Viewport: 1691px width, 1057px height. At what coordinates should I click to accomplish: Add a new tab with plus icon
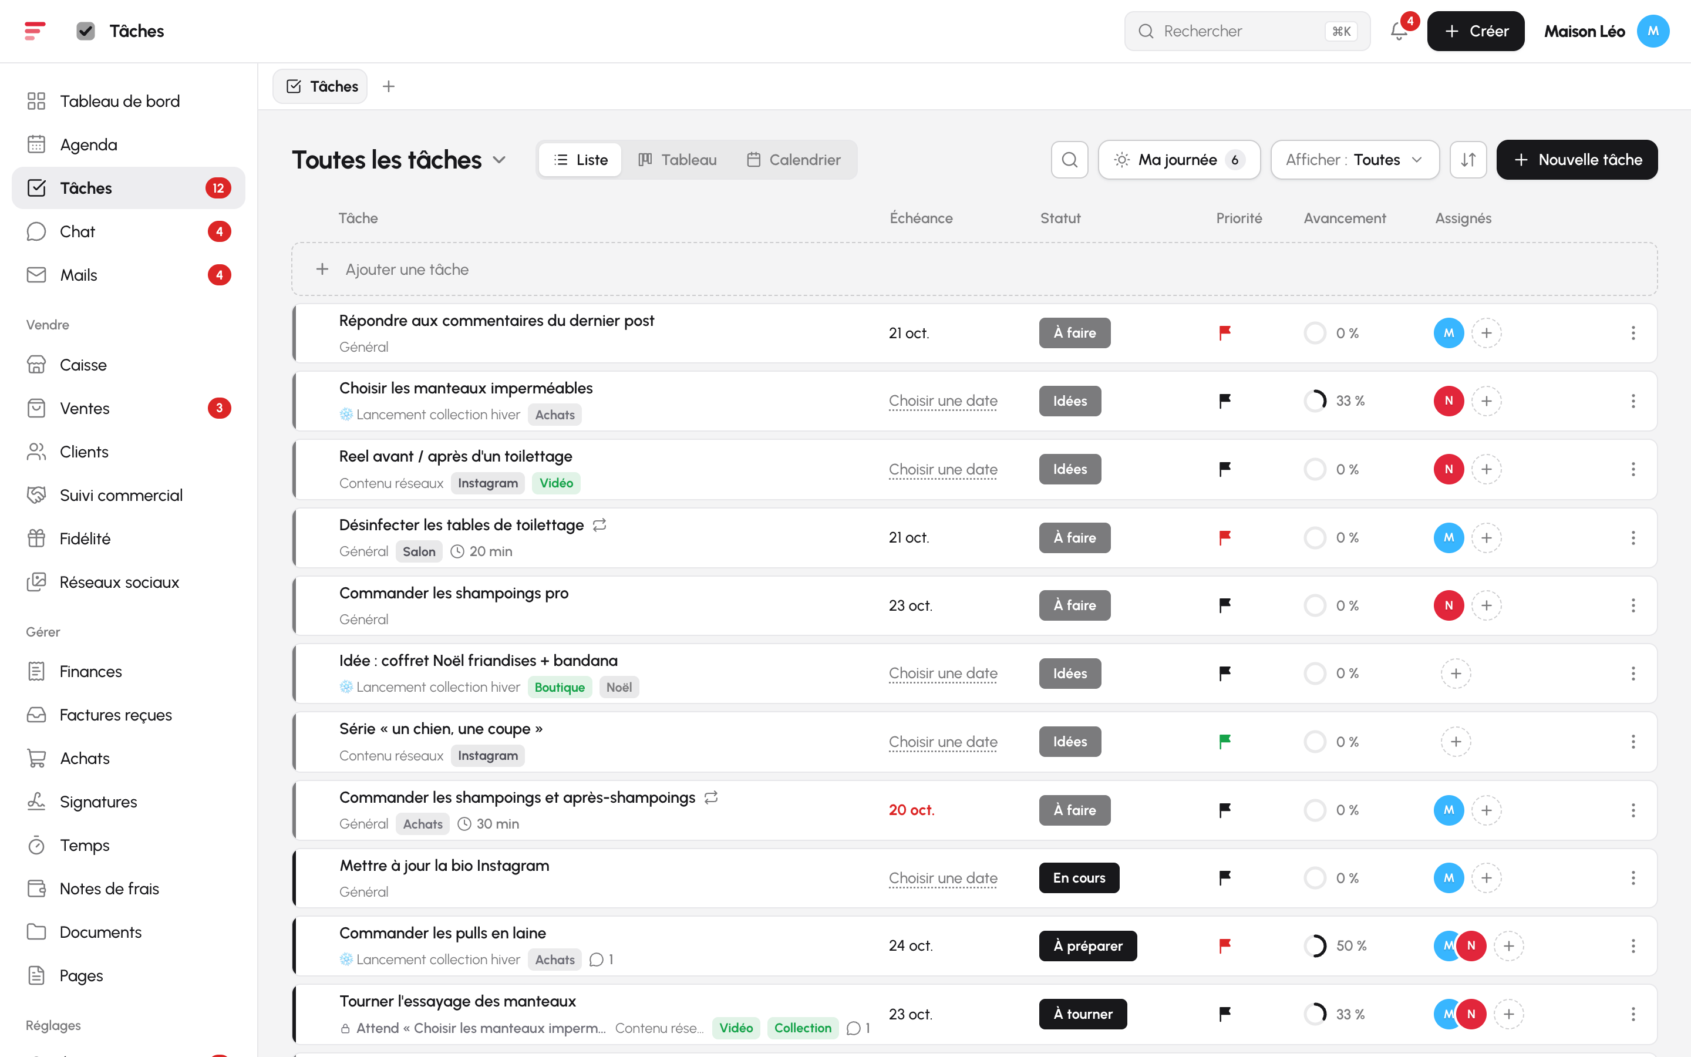pos(389,86)
